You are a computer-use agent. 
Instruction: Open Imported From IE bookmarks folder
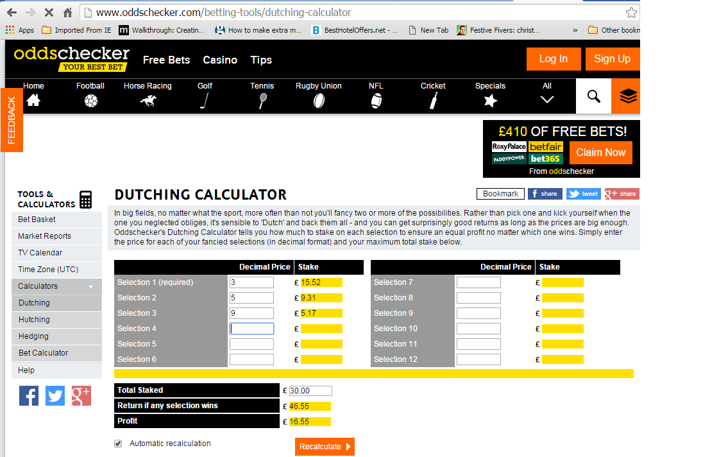pyautogui.click(x=76, y=30)
